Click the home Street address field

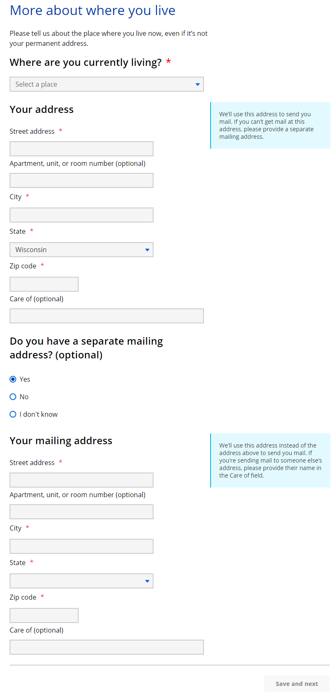(x=82, y=149)
